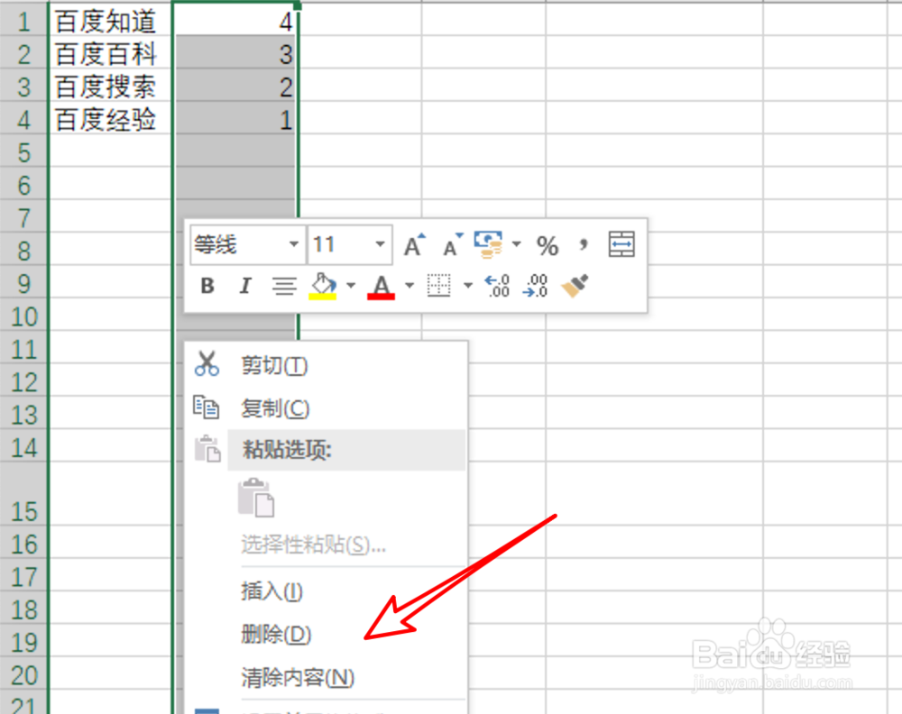
Task: Apply percent style formatting
Action: pos(548,246)
